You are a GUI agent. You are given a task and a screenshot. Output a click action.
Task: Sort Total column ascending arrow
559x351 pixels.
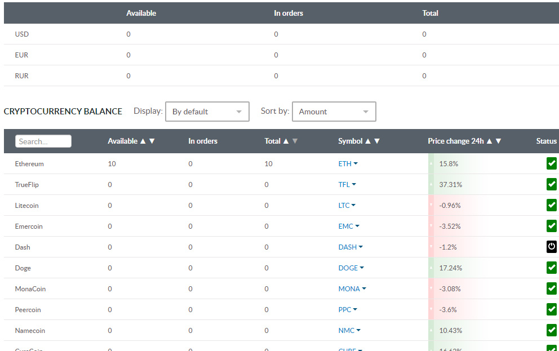click(286, 141)
